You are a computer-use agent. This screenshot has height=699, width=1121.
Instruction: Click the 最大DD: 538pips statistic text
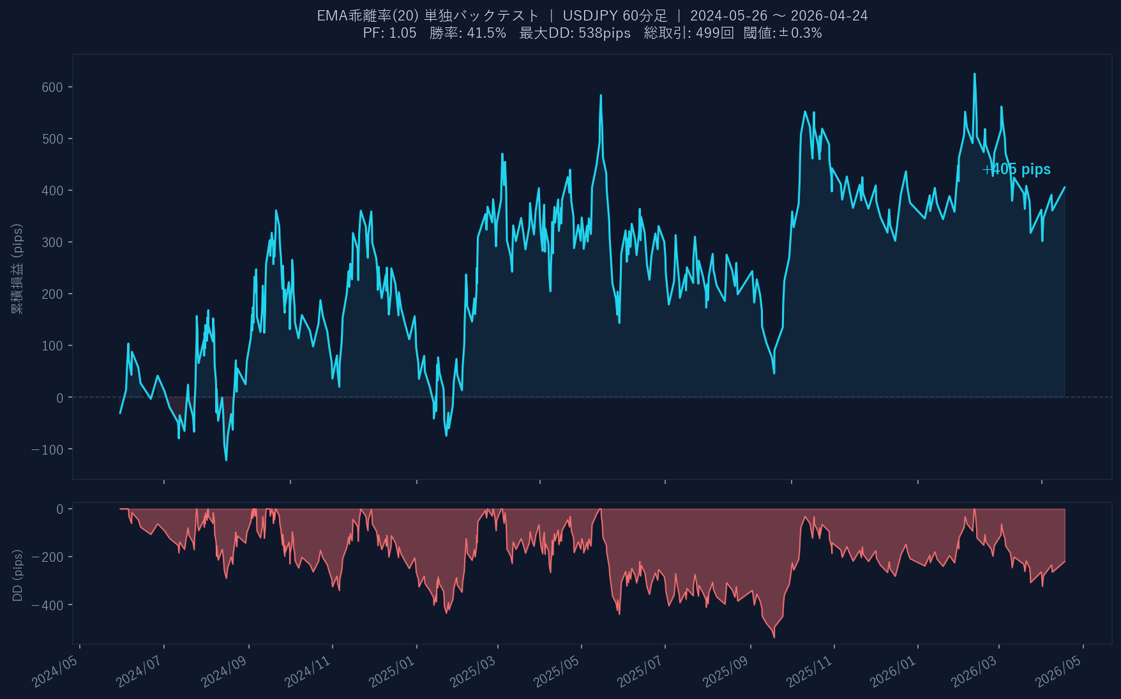click(x=575, y=33)
